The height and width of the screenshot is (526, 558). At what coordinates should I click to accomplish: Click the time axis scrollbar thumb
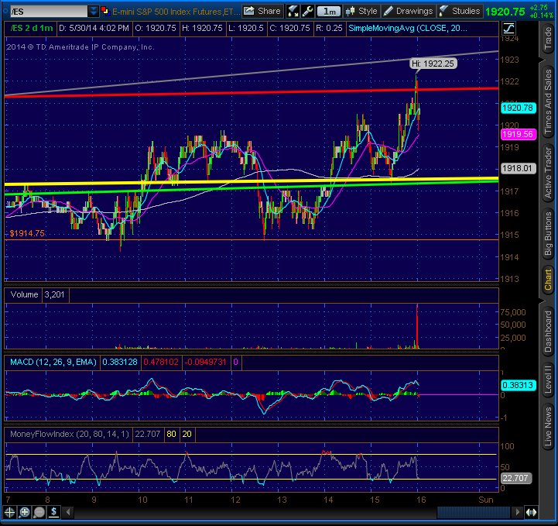coord(474,513)
